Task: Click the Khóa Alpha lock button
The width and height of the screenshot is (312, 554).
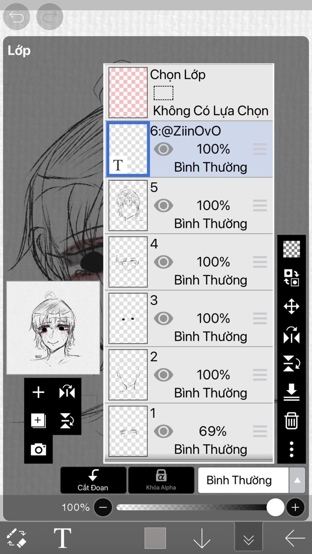Action: [161, 480]
